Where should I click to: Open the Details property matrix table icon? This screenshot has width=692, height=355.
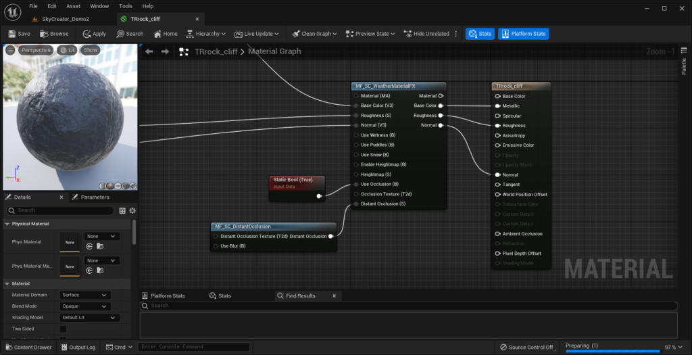pyautogui.click(x=122, y=210)
